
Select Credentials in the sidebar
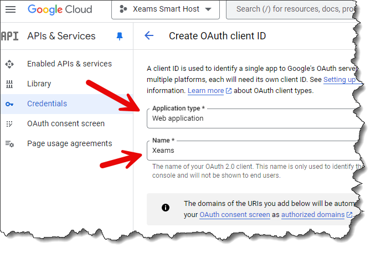(67, 104)
